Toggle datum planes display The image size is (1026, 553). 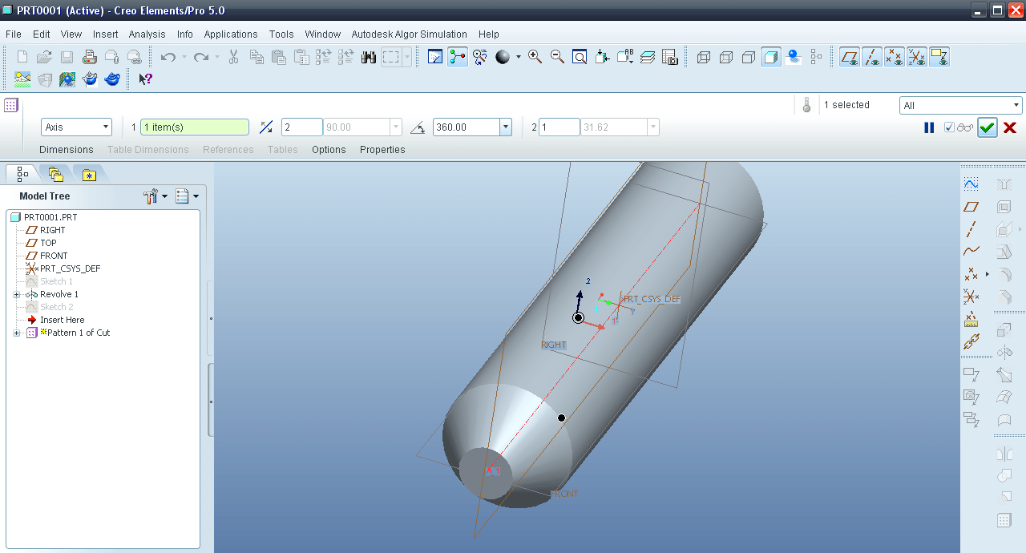850,57
